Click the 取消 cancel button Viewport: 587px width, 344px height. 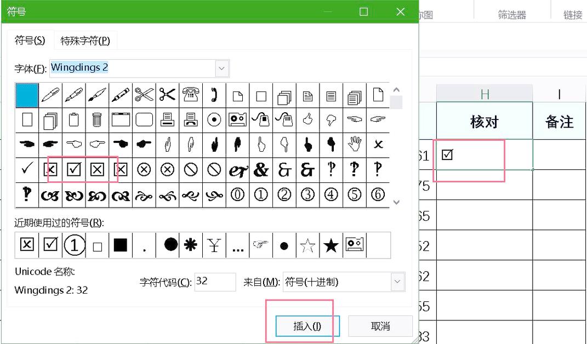pyautogui.click(x=380, y=325)
